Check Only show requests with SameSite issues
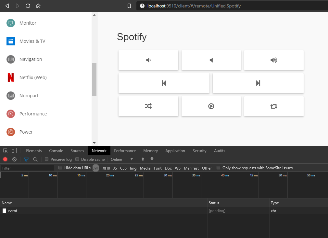The width and height of the screenshot is (328, 238). pyautogui.click(x=218, y=167)
